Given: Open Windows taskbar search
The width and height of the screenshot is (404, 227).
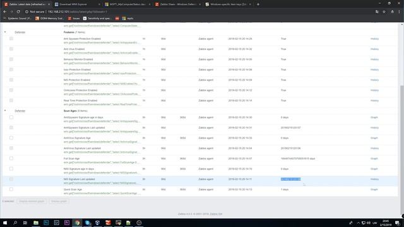Looking at the screenshot, I should click(15, 223).
